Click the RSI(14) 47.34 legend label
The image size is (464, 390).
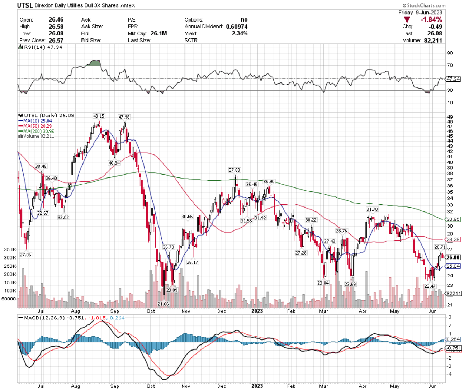click(x=43, y=47)
